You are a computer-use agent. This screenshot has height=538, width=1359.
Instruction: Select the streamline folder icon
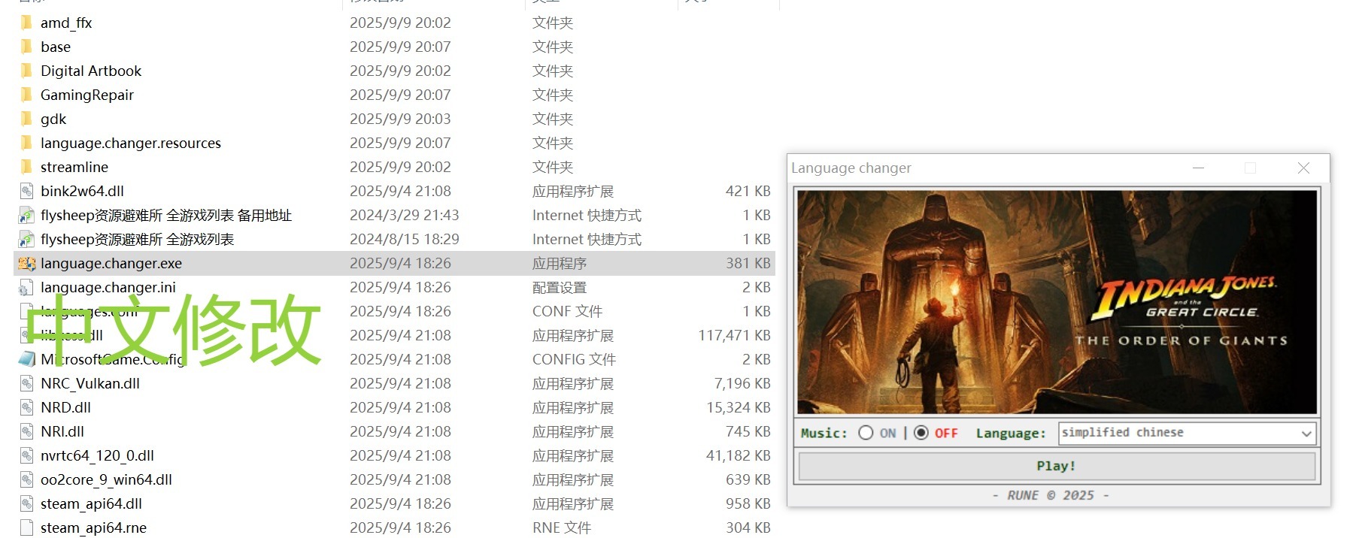[27, 168]
